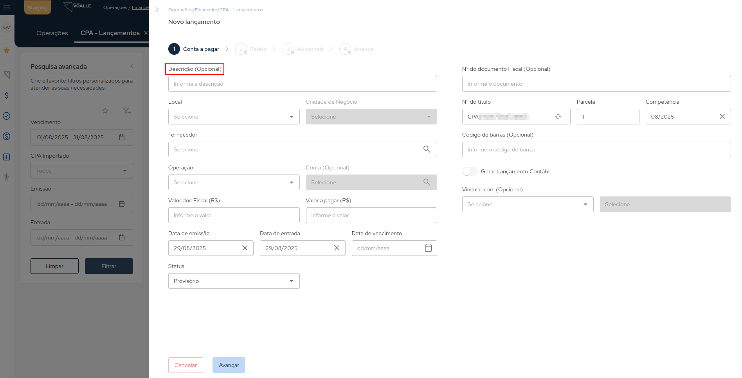Select step 2 Rateio

coord(251,49)
